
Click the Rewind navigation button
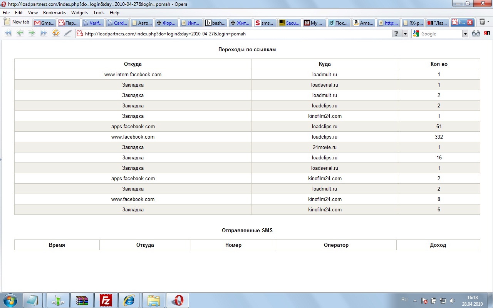point(8,33)
